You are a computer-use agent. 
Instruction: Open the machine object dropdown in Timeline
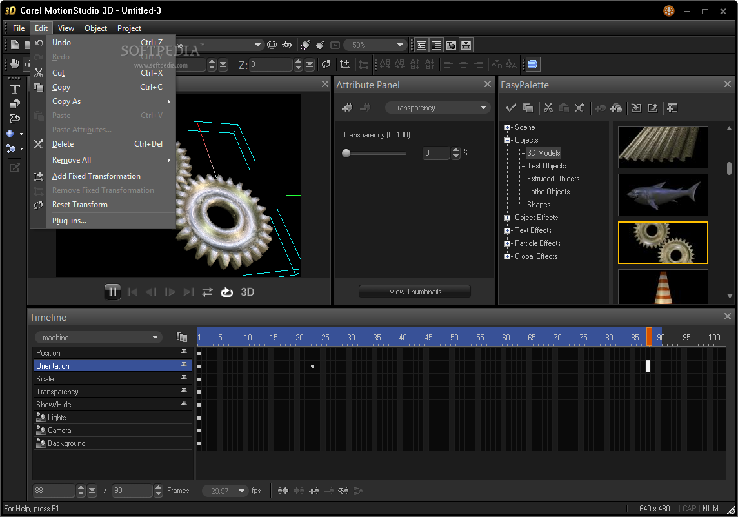click(x=98, y=338)
